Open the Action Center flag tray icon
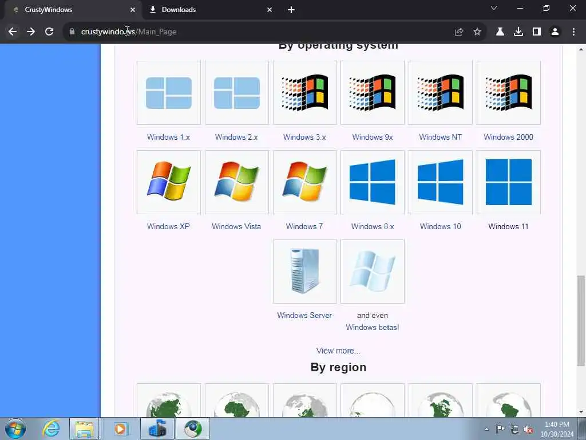The height and width of the screenshot is (440, 586). pos(500,429)
